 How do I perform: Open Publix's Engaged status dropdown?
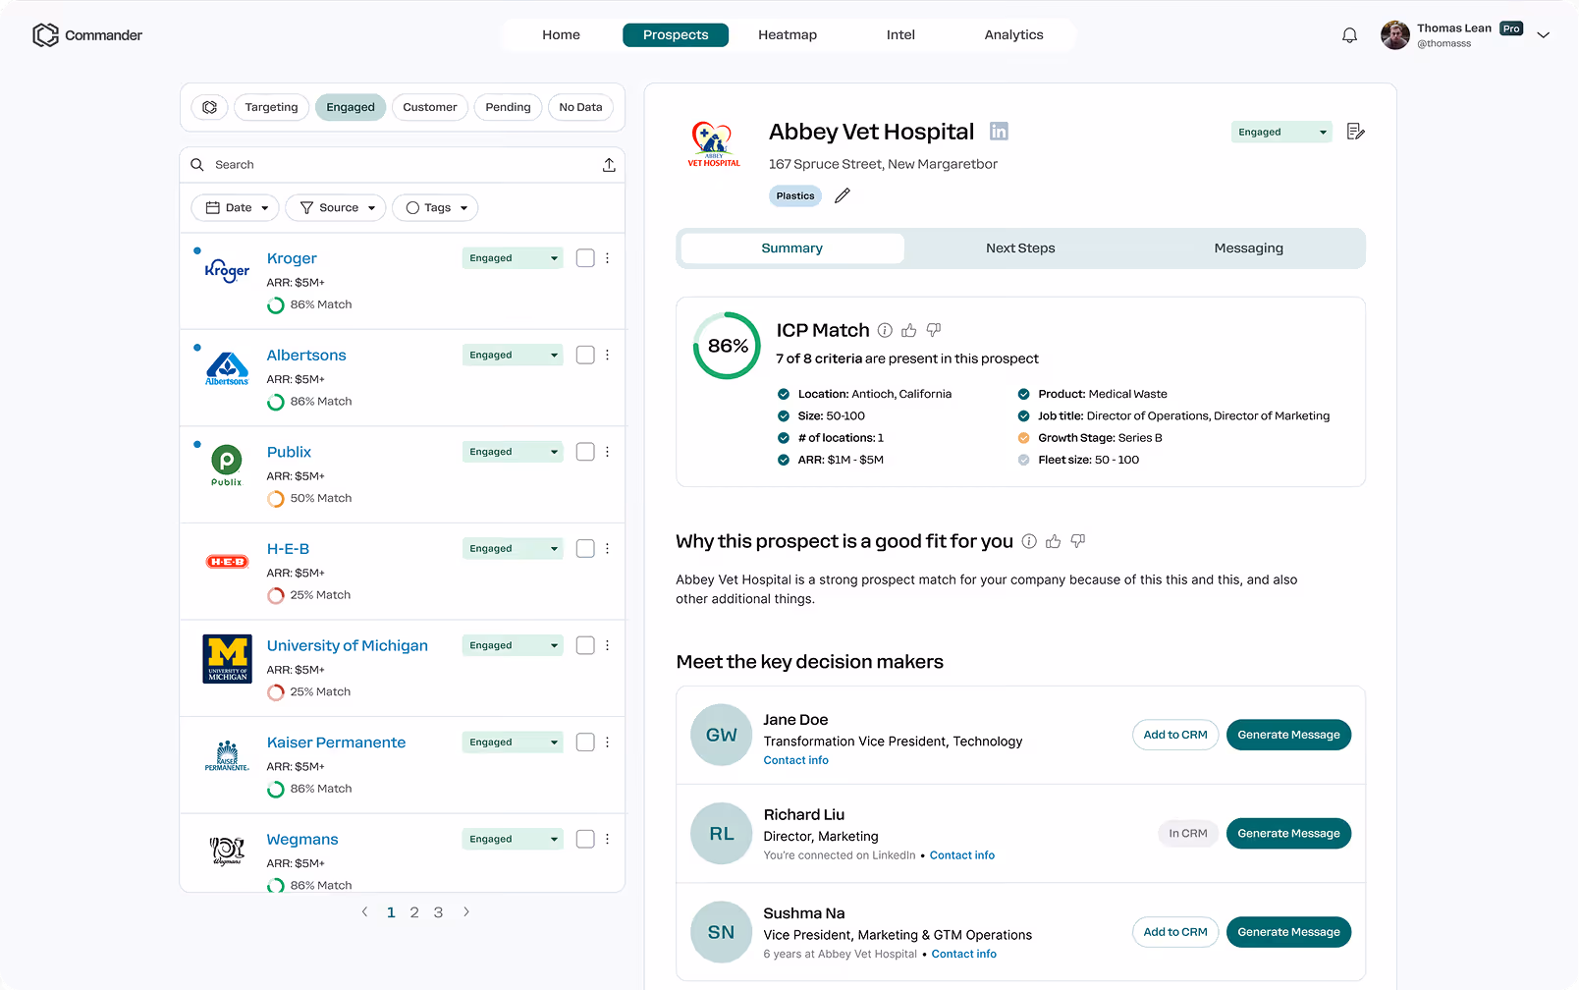[513, 452]
